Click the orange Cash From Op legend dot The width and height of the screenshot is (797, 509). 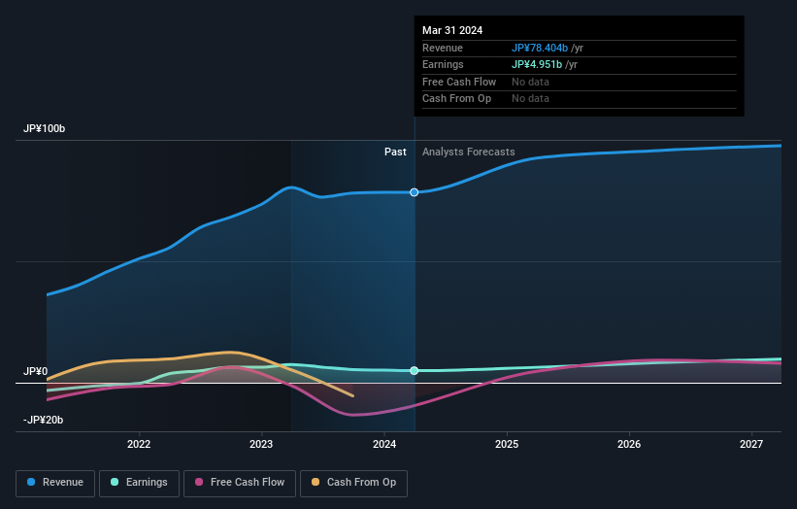coord(315,482)
